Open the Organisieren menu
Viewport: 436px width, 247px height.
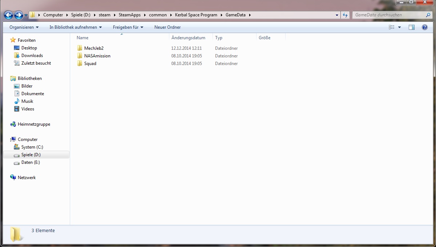(24, 27)
